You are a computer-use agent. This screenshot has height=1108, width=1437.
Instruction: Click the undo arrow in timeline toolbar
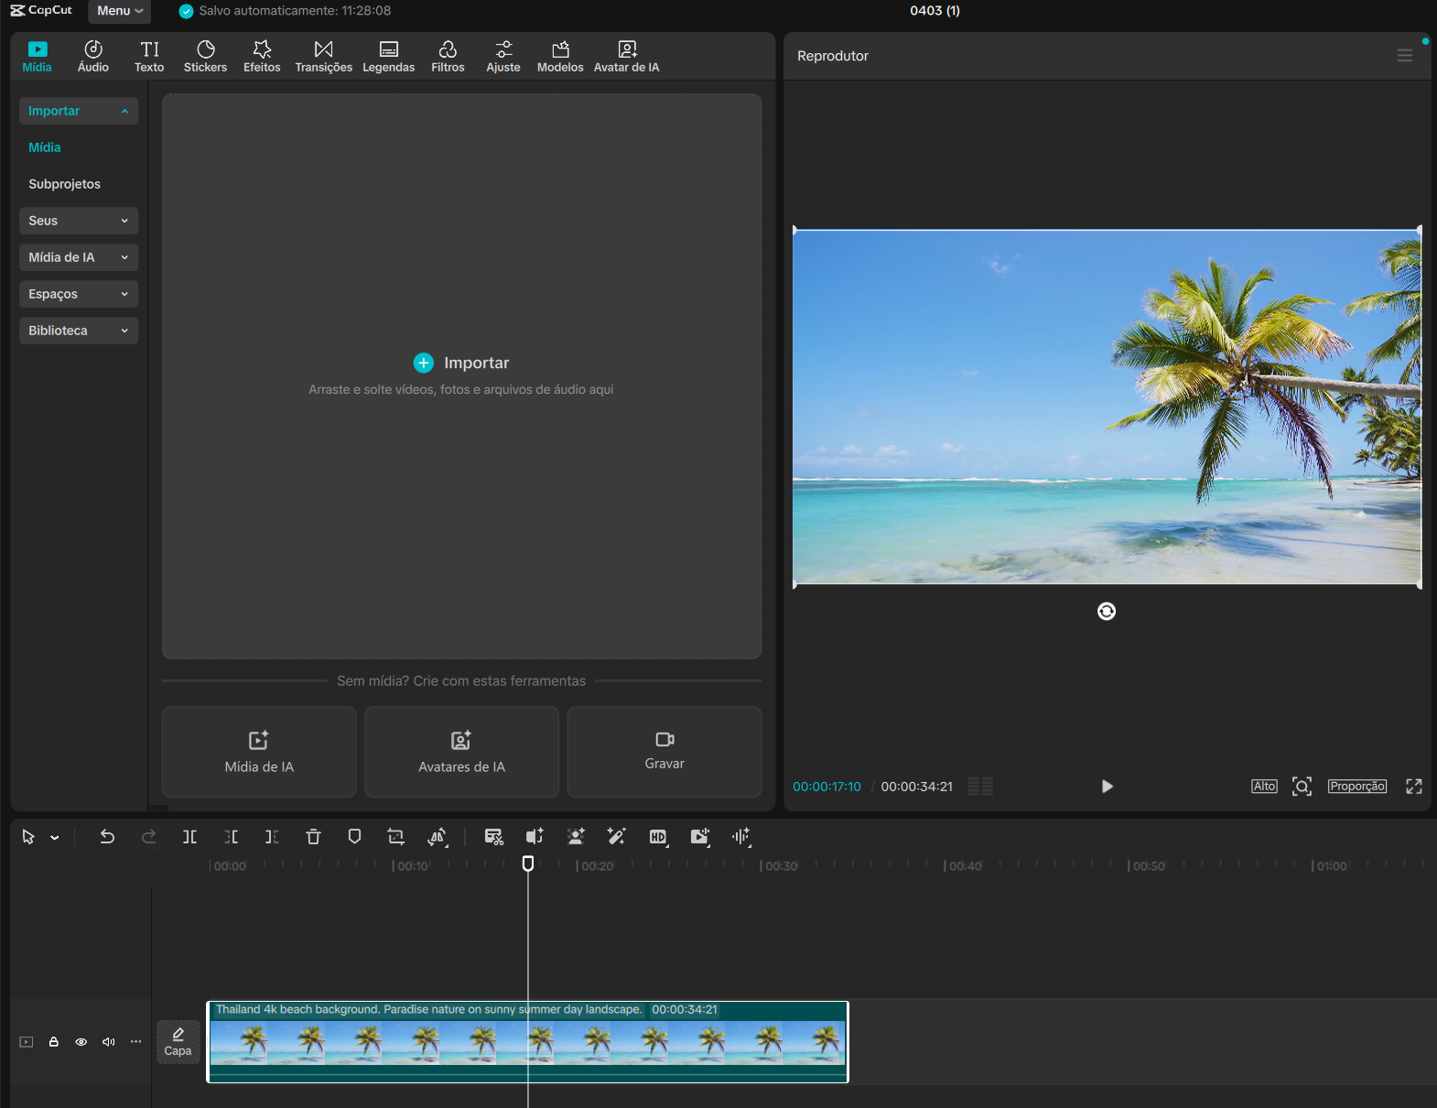(x=107, y=836)
